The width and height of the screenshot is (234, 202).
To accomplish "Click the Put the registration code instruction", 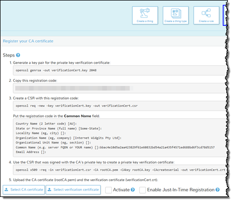I will tap(56, 116).
